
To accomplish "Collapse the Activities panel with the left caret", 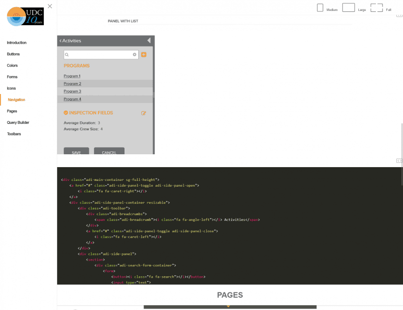I will pos(149,40).
